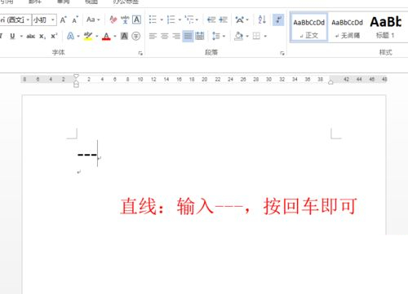Expand borders dropdown arrow
408x294 pixels.
[265, 36]
